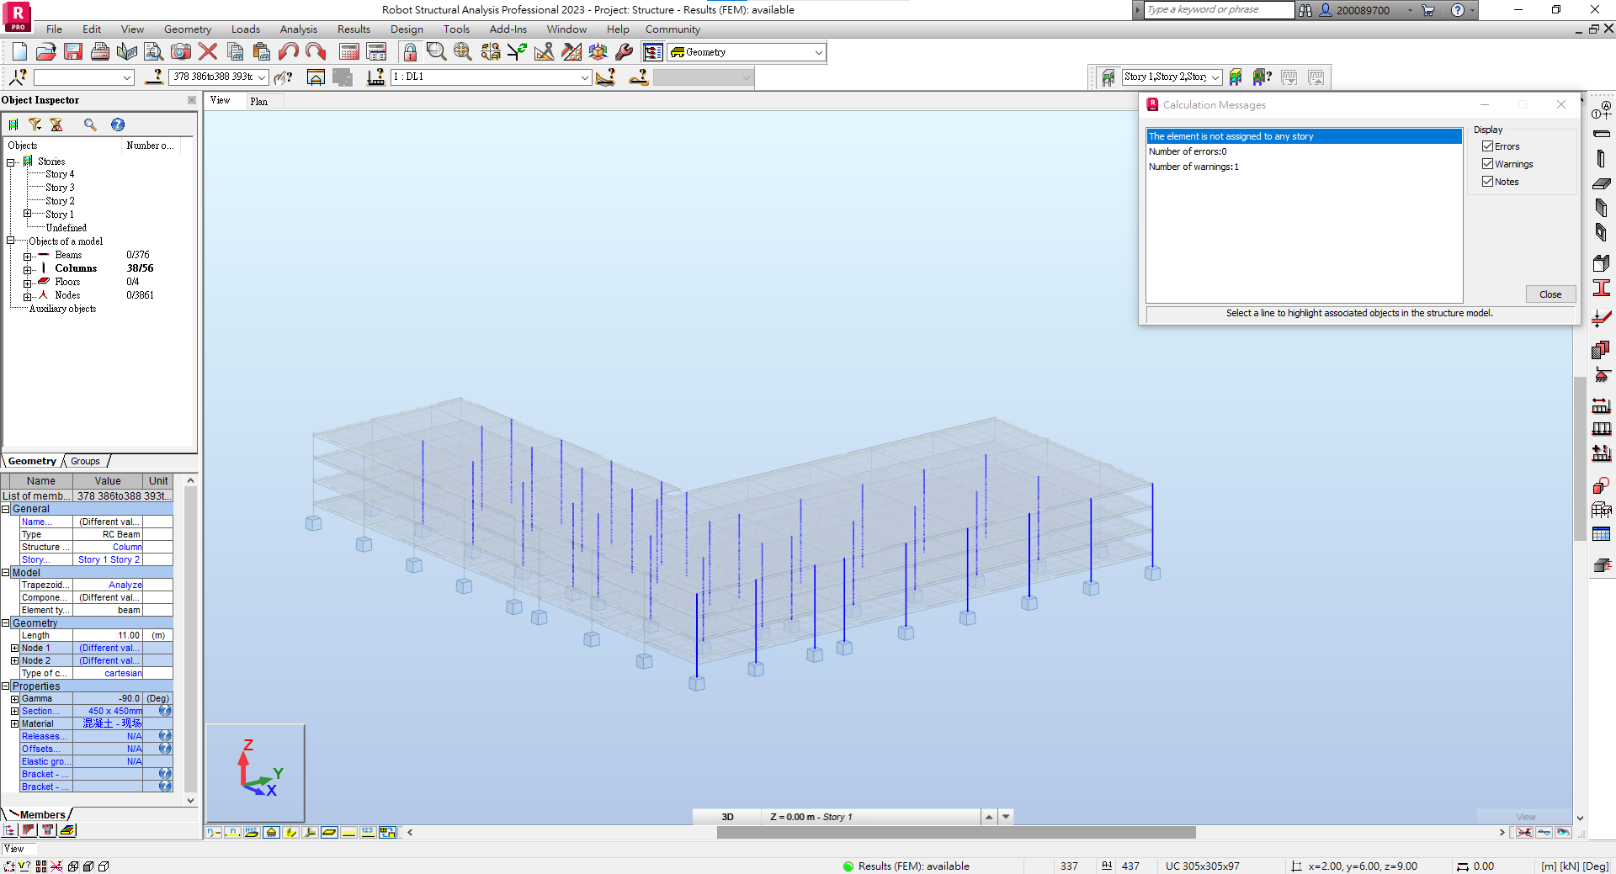The width and height of the screenshot is (1616, 874).
Task: Click the keyword search field at top right
Action: [1218, 10]
